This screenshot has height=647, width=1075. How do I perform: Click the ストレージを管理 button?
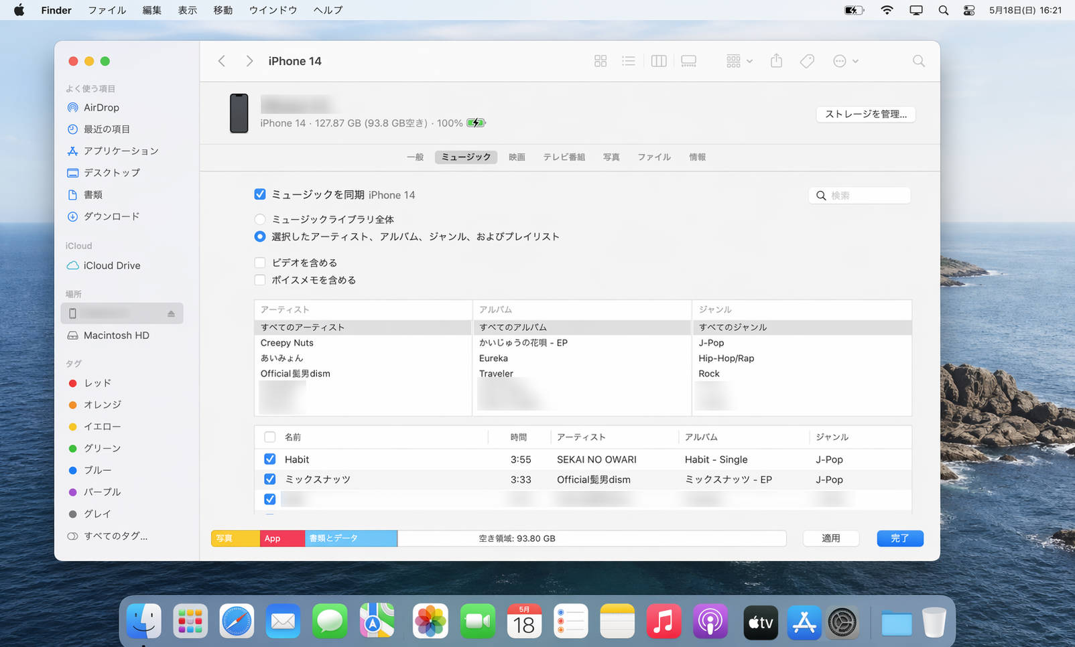coord(865,114)
